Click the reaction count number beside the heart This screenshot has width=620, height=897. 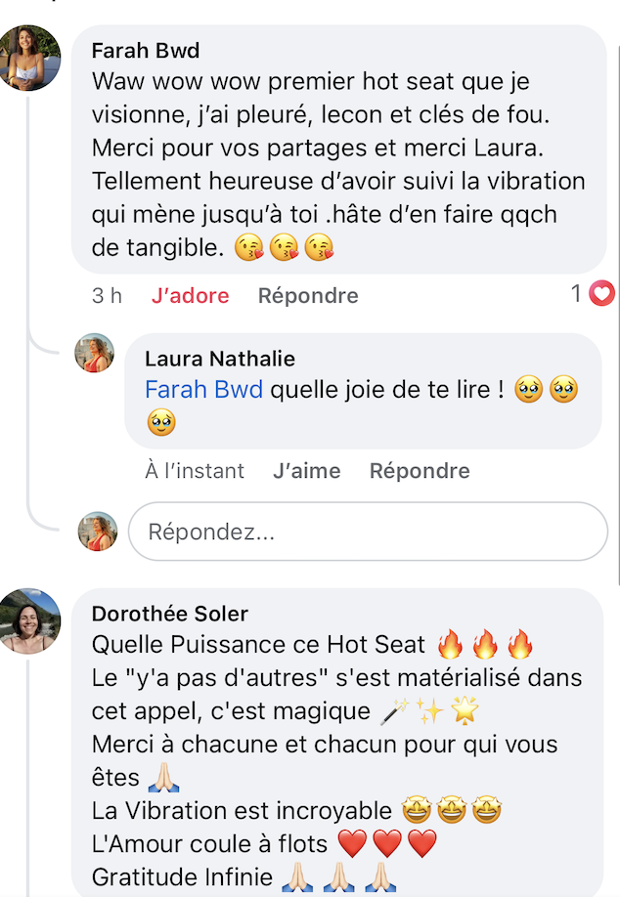point(577,293)
